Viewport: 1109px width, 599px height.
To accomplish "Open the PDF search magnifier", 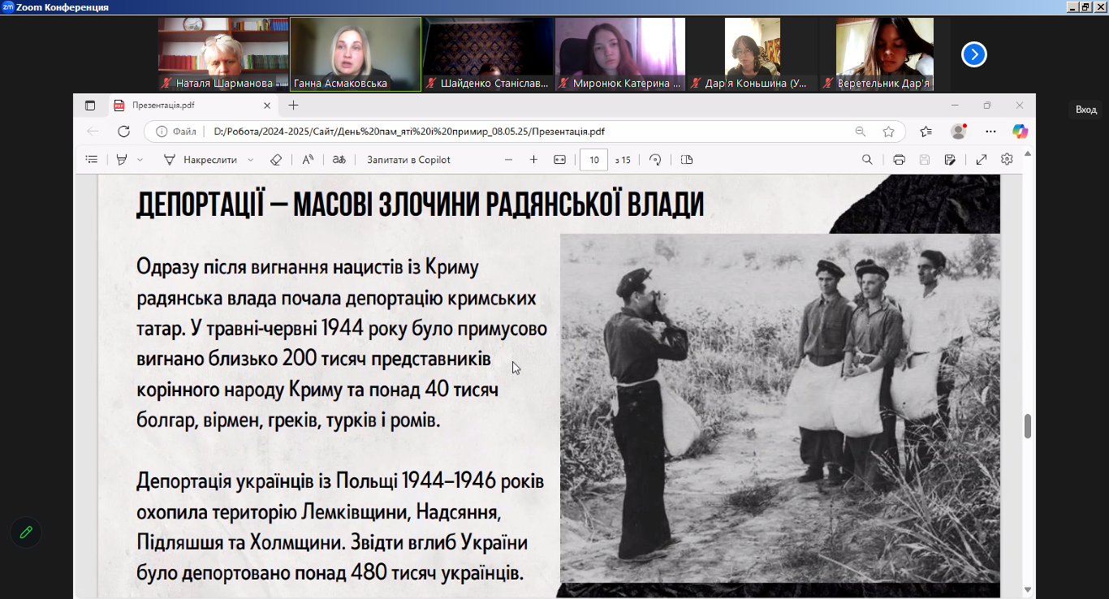I will [x=867, y=160].
